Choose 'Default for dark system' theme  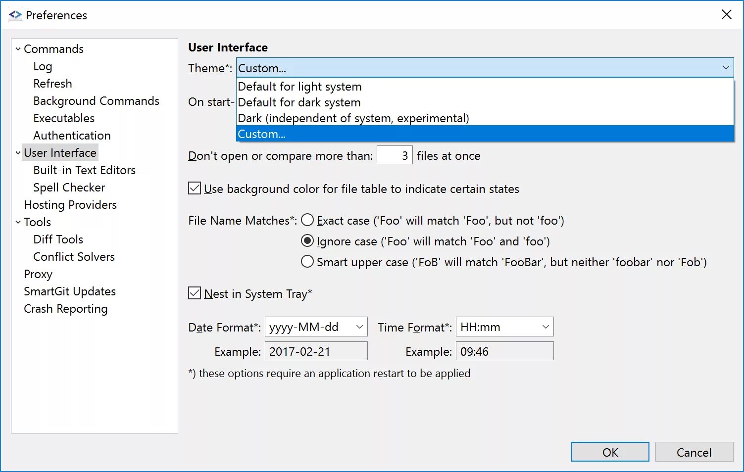click(x=485, y=102)
